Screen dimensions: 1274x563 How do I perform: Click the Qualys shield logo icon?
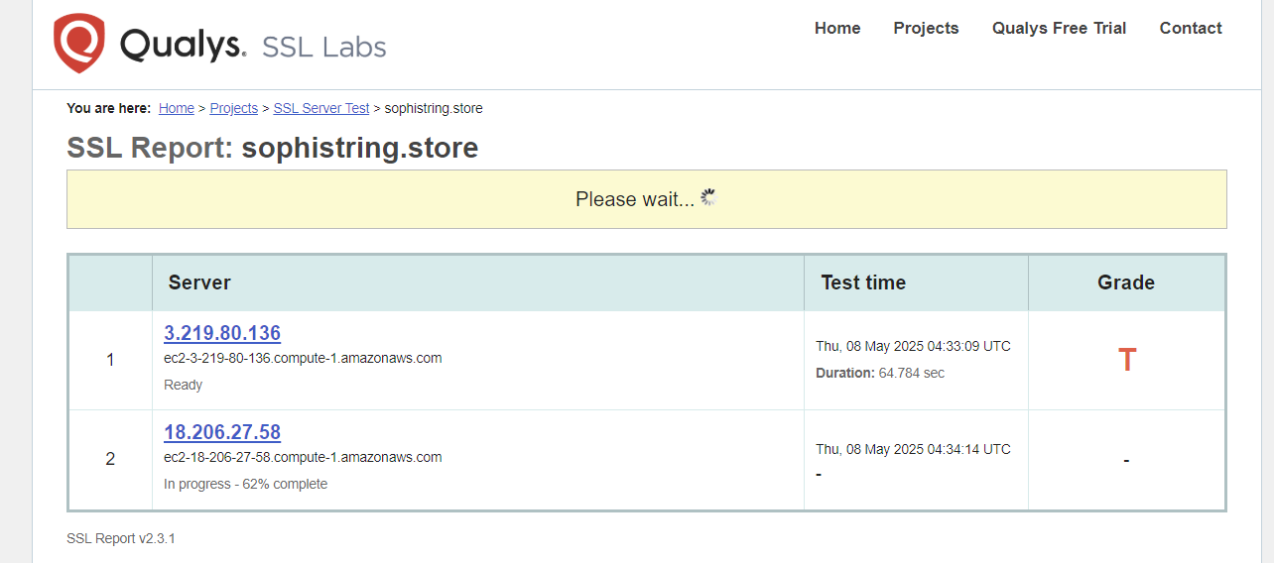pos(79,44)
